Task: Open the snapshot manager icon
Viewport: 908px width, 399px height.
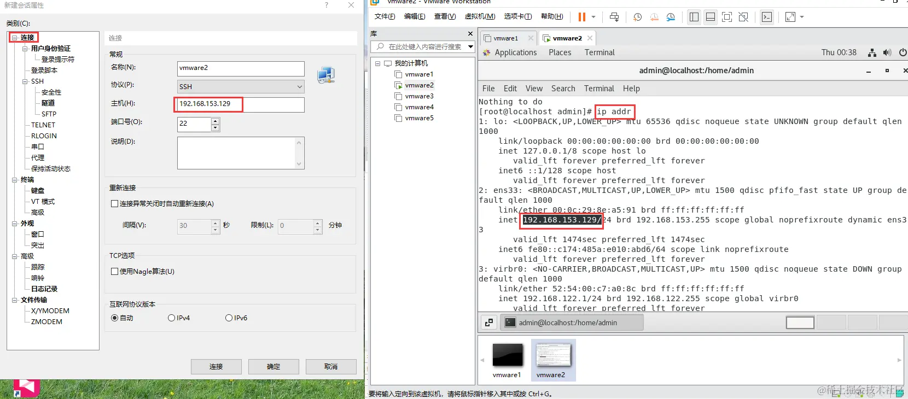Action: coord(671,17)
